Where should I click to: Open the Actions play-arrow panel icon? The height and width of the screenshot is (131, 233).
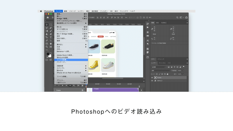[x=148, y=27]
